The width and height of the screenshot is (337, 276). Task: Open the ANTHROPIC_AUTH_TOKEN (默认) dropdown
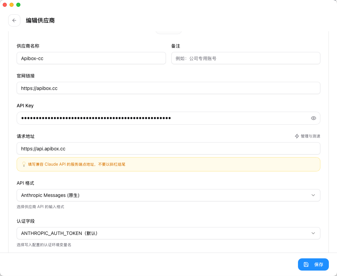point(168,233)
